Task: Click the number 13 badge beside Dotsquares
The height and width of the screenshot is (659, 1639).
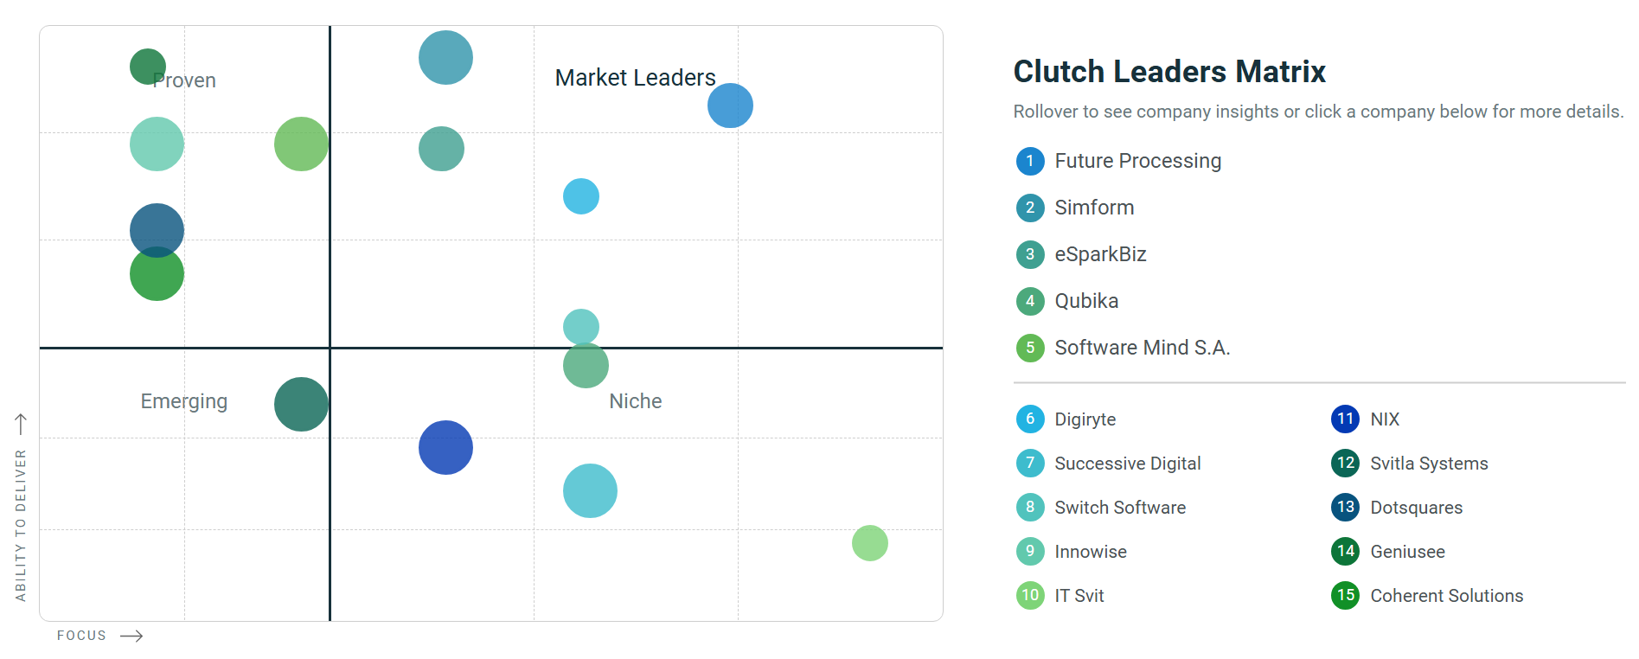Action: pos(1345,508)
